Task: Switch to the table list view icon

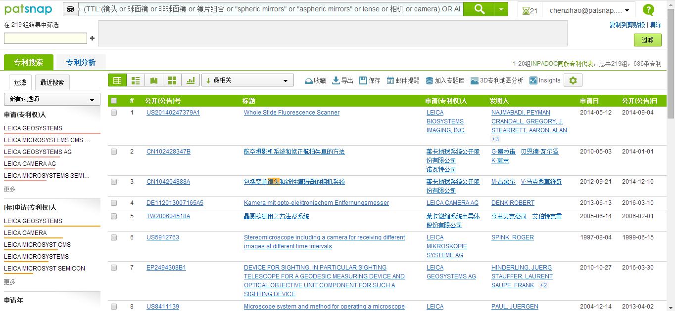Action: (x=117, y=80)
